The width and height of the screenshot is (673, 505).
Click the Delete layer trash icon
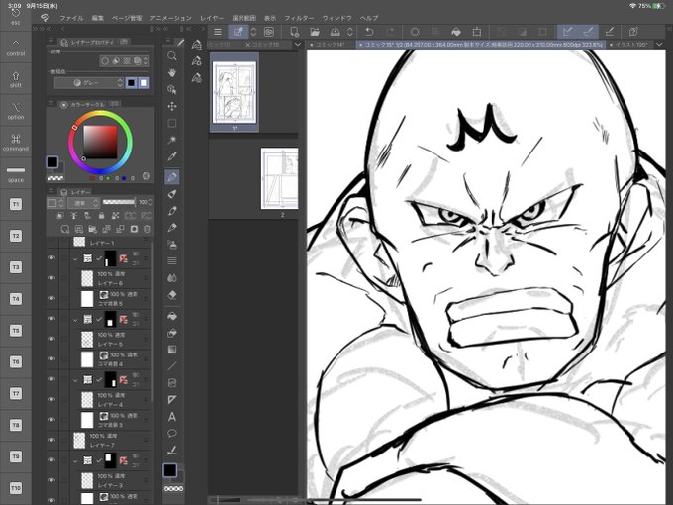point(147,229)
